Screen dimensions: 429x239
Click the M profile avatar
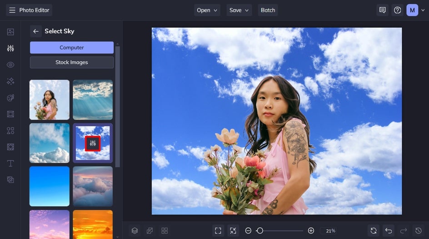[412, 10]
